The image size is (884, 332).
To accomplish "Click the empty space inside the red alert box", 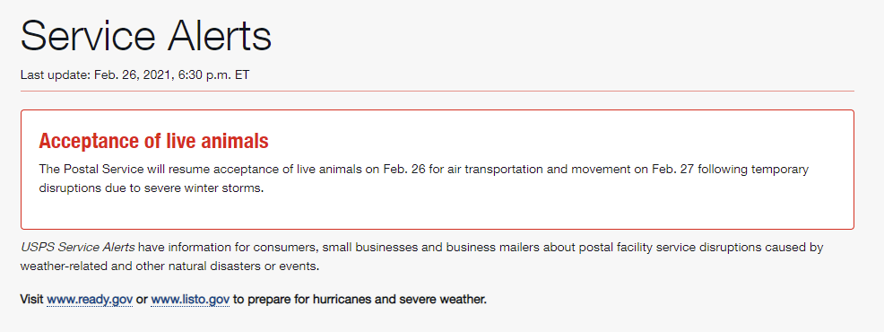I will pyautogui.click(x=437, y=212).
